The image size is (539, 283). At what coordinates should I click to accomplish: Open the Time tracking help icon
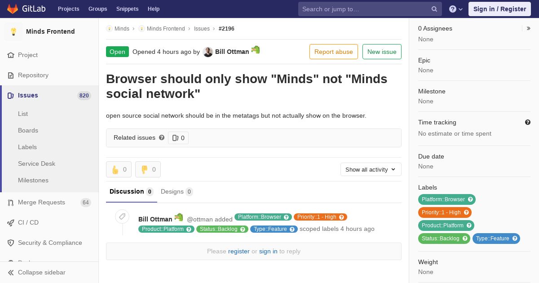pos(528,122)
